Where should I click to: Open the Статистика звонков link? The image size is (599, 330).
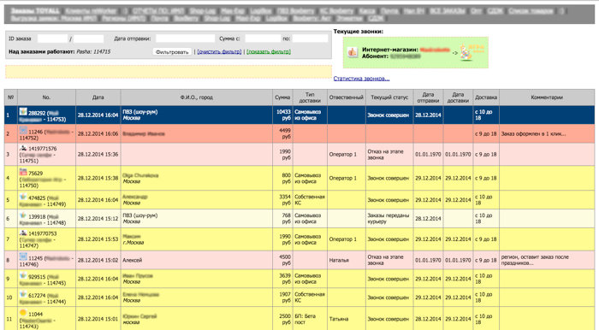(361, 79)
